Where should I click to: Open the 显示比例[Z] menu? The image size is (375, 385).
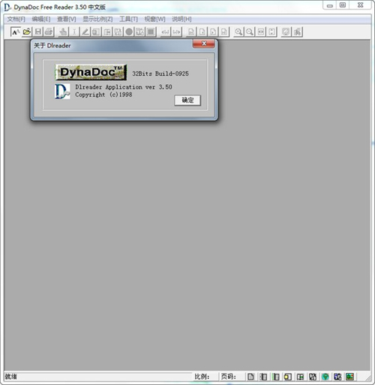click(97, 19)
